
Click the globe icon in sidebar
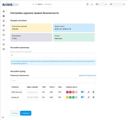[x=4, y=16]
